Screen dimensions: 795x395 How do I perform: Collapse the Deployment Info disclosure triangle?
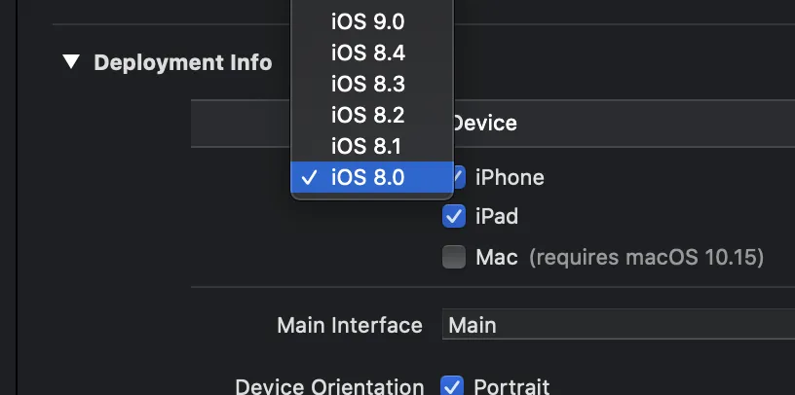70,62
